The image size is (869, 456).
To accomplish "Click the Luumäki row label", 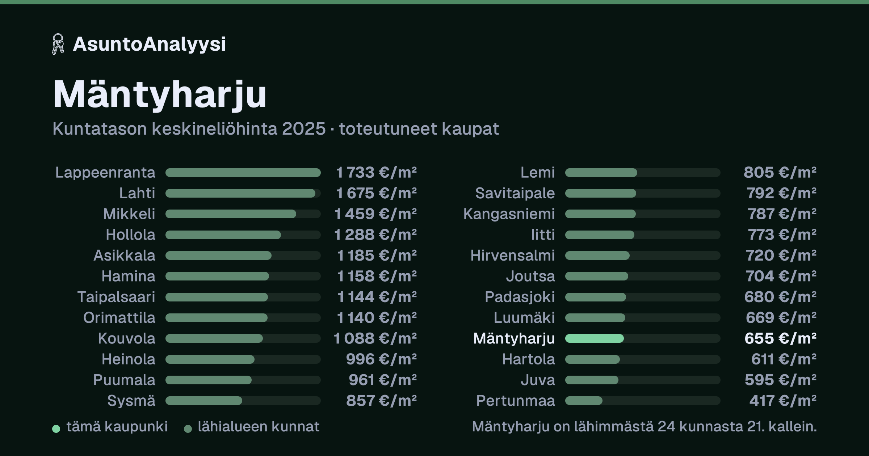I will pyautogui.click(x=524, y=318).
